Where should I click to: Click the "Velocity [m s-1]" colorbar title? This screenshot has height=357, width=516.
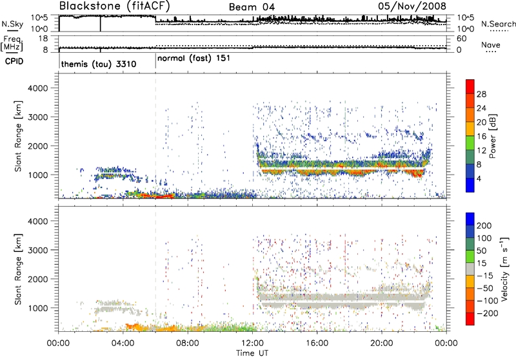[504, 269]
